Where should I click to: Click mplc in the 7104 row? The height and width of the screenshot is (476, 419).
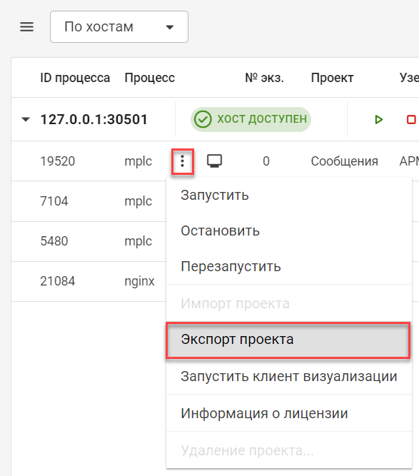click(138, 201)
